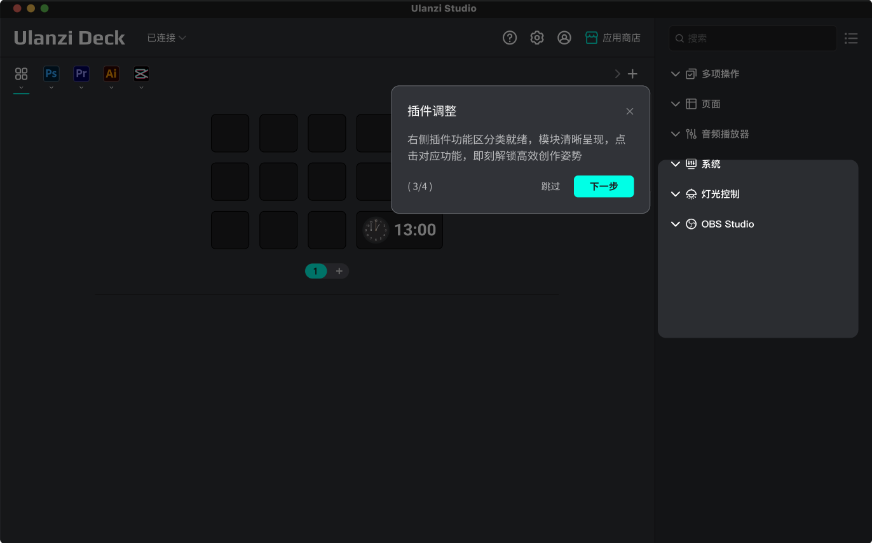Skip the tutorial with 跳过
This screenshot has width=872, height=543.
[550, 186]
